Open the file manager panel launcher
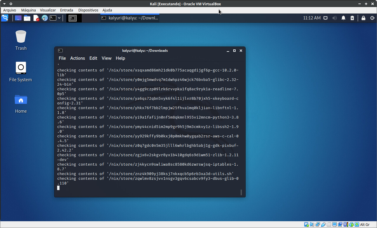Image resolution: width=377 pixels, height=228 pixels. 27,18
